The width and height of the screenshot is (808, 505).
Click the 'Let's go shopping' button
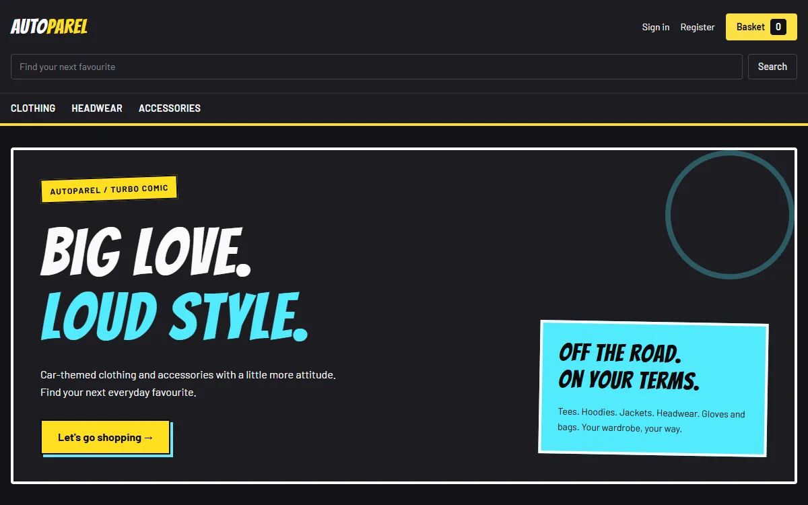coord(106,438)
